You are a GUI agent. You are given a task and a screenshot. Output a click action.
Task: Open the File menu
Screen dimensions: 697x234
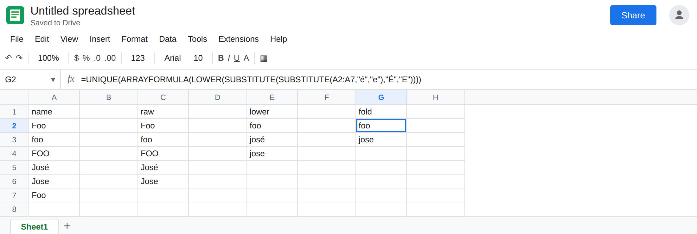pyautogui.click(x=17, y=39)
